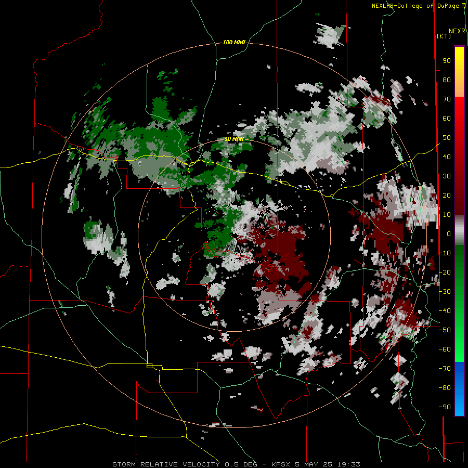Click the 19:33 timestamp in the caption
468x468 pixels.
pos(348,464)
